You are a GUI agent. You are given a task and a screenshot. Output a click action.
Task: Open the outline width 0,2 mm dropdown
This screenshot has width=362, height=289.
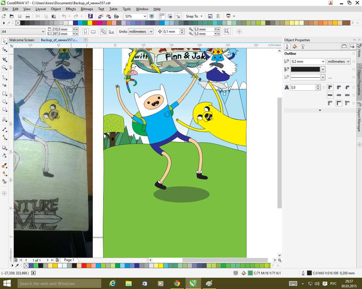click(x=323, y=61)
